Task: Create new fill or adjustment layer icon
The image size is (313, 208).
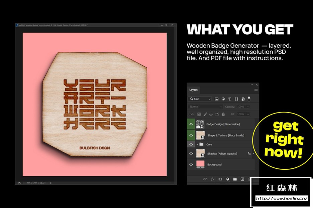Action: point(228,179)
